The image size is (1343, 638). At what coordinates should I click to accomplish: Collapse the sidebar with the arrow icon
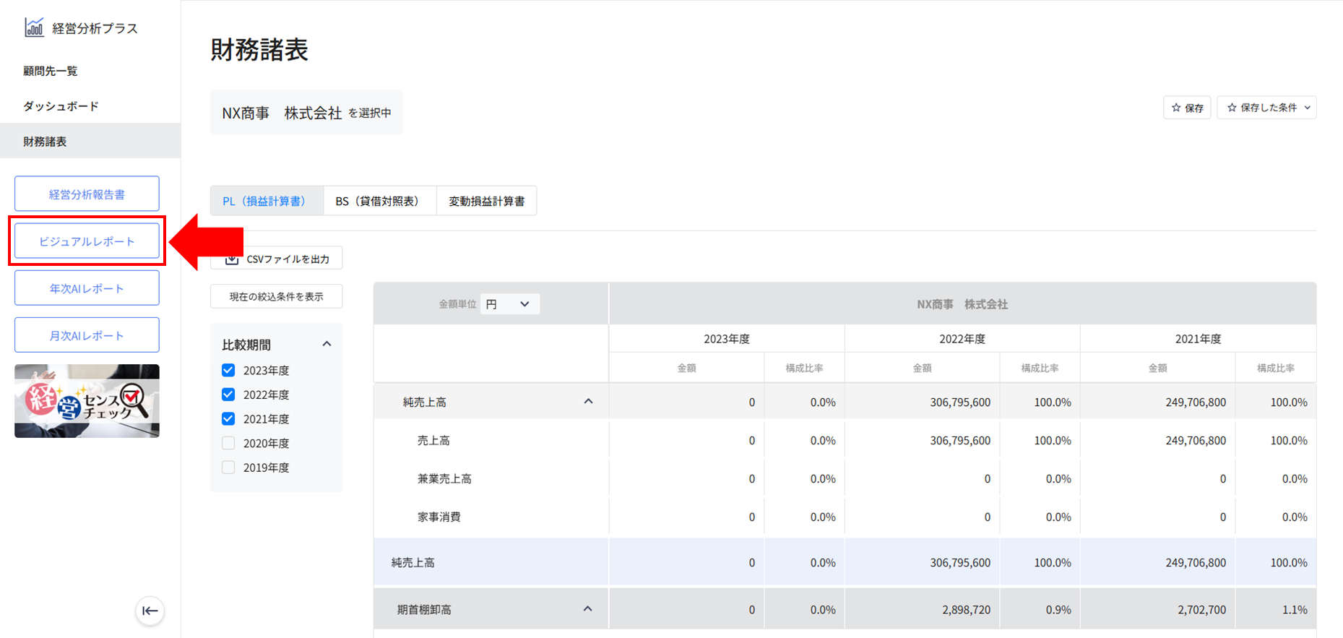click(x=150, y=611)
